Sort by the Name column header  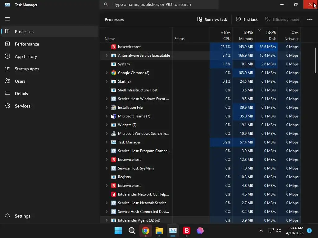coord(136,35)
